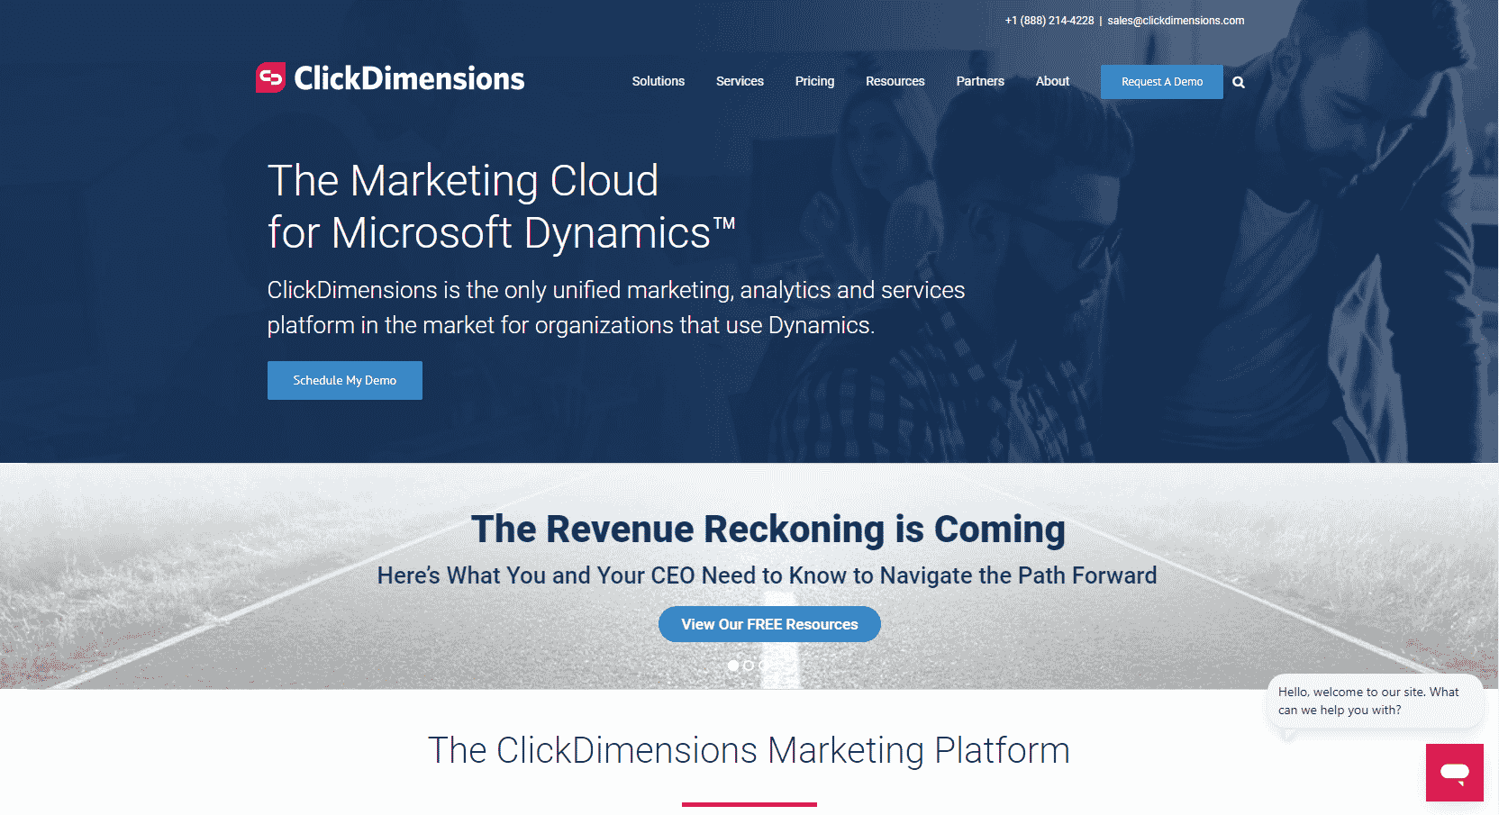Open the Partners menu
The height and width of the screenshot is (815, 1499).
tap(980, 81)
